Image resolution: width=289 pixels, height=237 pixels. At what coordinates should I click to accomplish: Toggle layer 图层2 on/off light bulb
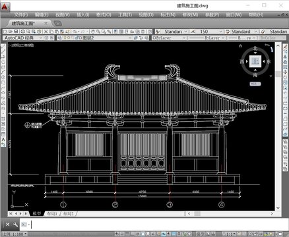[65, 38]
